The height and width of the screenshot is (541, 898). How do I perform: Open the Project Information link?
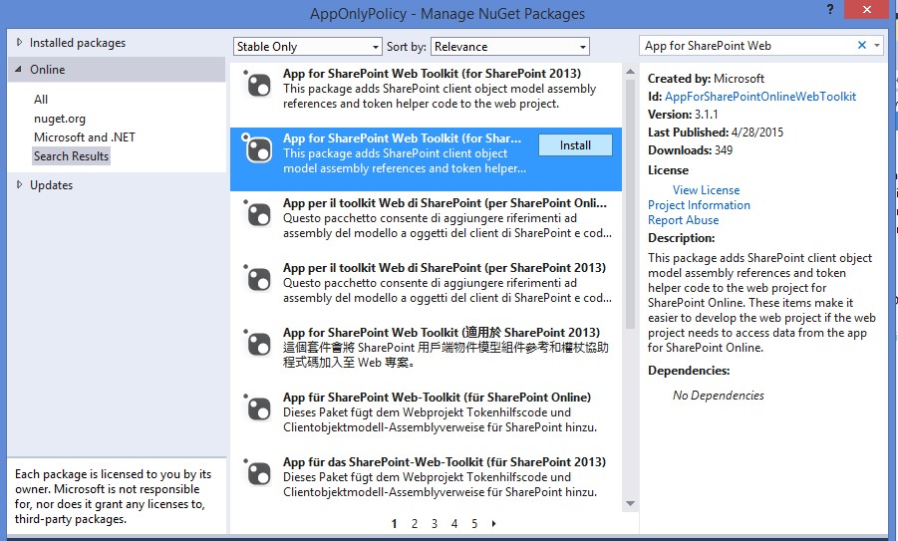(x=699, y=205)
